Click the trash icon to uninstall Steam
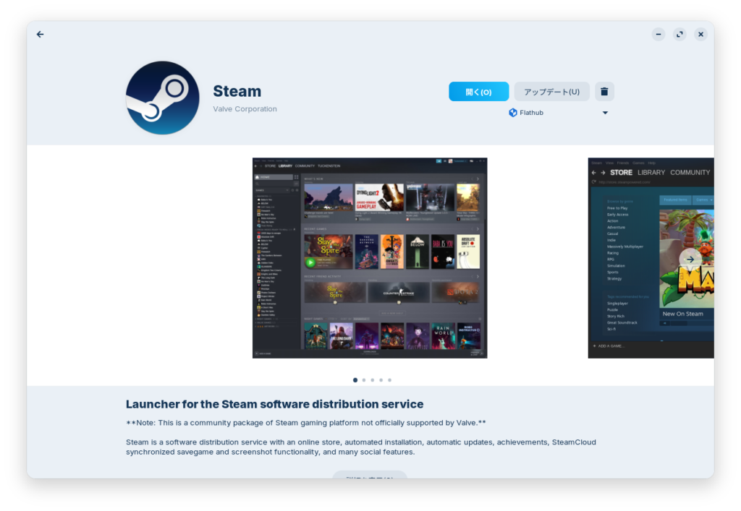Viewport: 741px width, 511px height. (604, 92)
